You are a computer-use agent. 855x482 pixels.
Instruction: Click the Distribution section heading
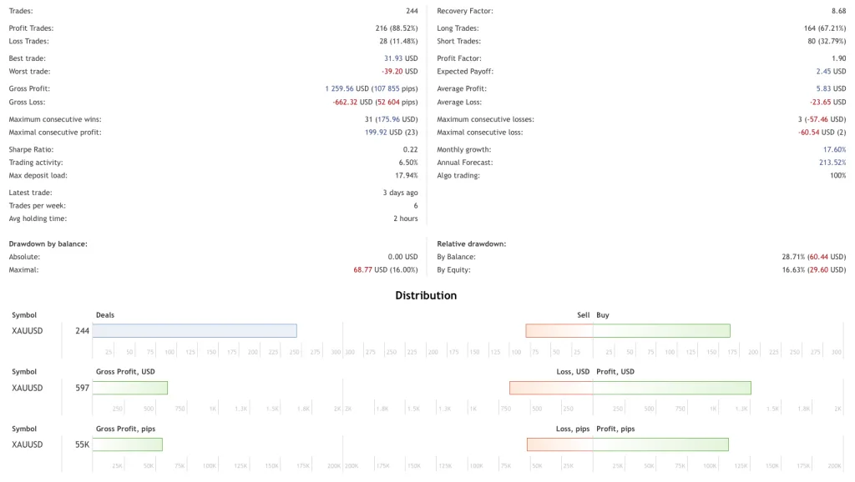tap(426, 295)
